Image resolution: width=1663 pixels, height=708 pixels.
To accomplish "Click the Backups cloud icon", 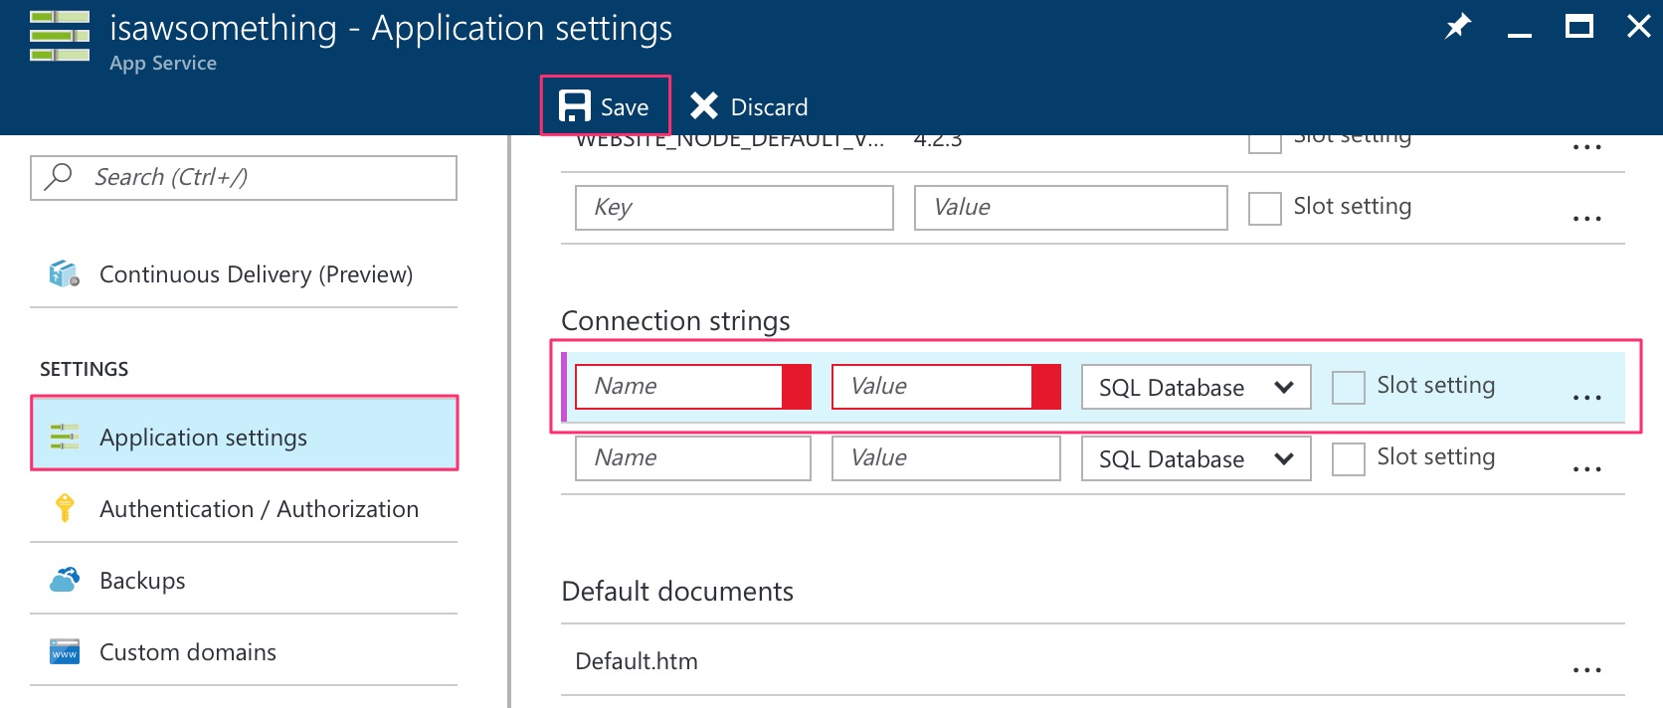I will tap(65, 580).
